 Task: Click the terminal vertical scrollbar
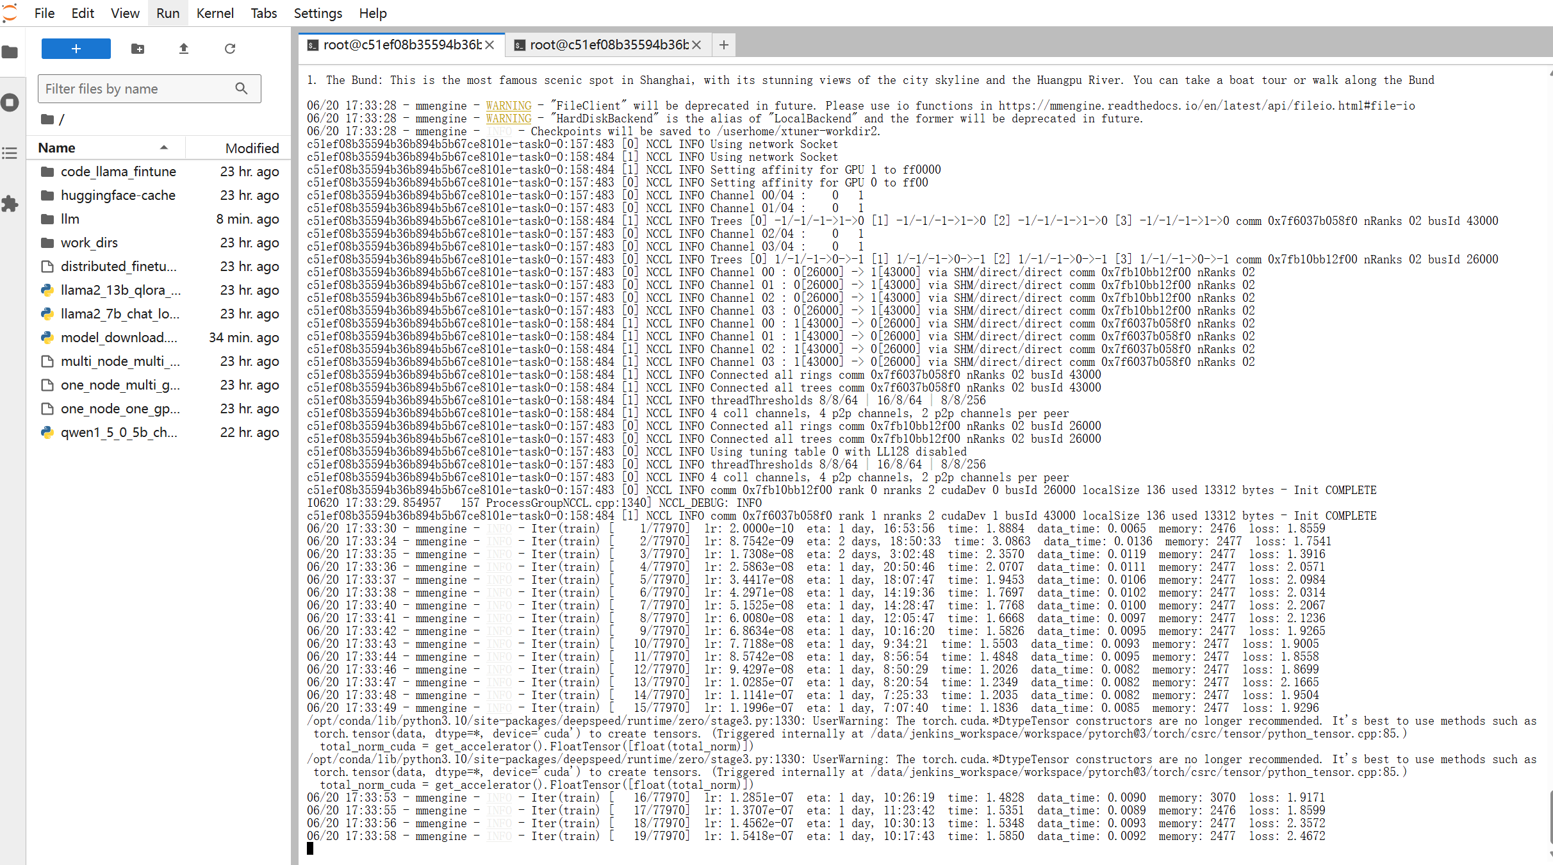(1550, 816)
